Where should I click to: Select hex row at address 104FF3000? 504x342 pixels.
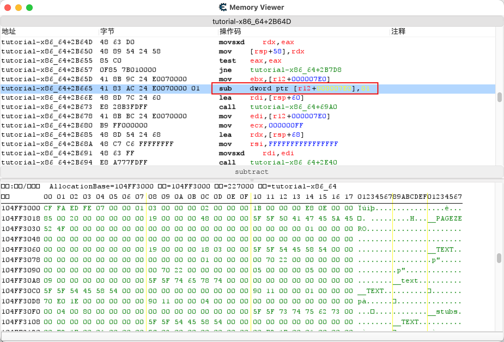pyautogui.click(x=232, y=208)
